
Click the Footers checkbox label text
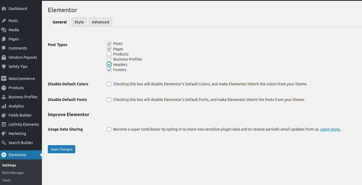click(x=120, y=70)
